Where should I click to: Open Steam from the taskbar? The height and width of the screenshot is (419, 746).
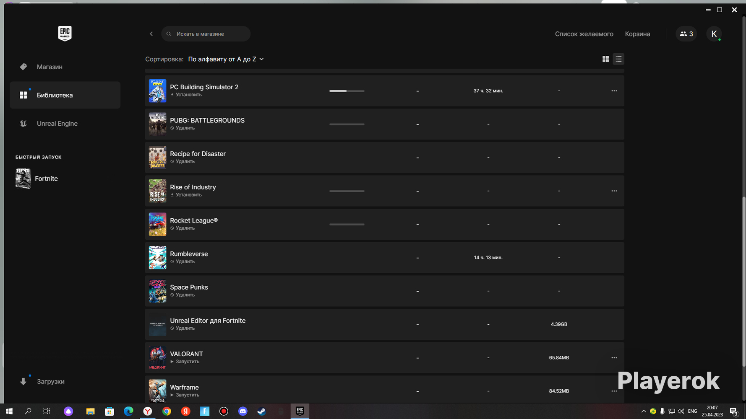point(261,411)
